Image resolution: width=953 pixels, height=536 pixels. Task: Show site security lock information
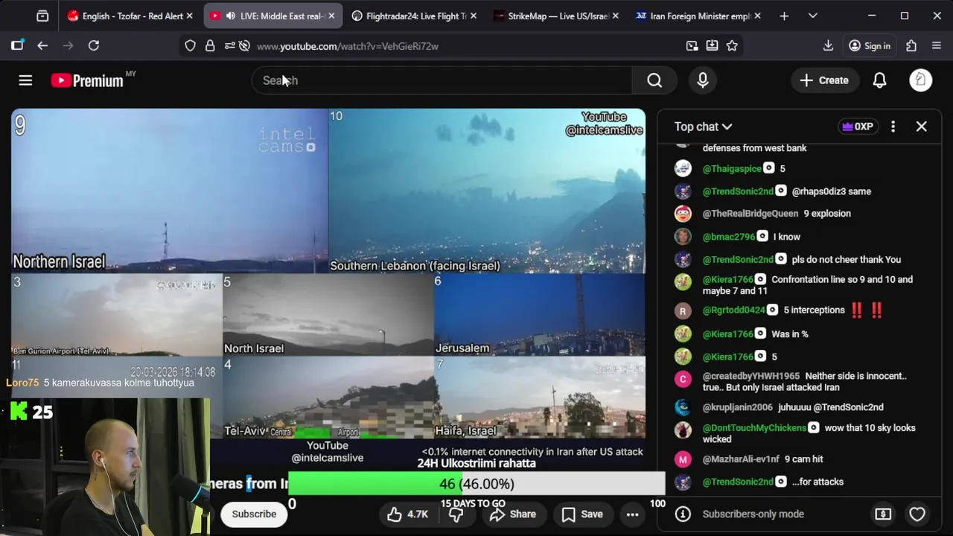click(x=210, y=46)
